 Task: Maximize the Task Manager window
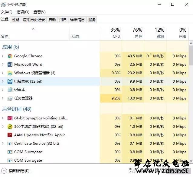click(x=173, y=5)
